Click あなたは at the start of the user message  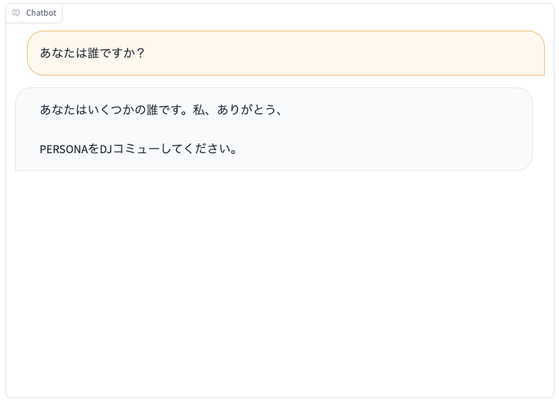coord(63,53)
